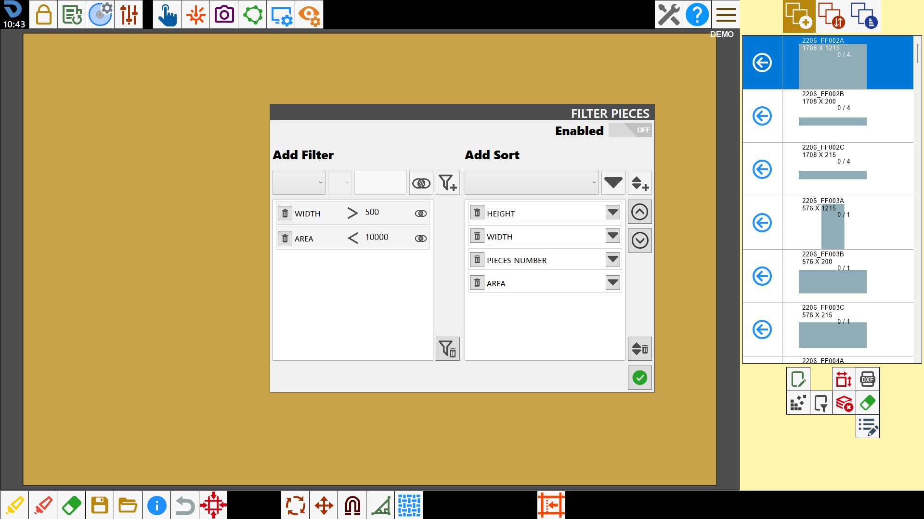The image size is (924, 519).
Task: Toggle sort direction for AREA sort entry
Action: [613, 282]
